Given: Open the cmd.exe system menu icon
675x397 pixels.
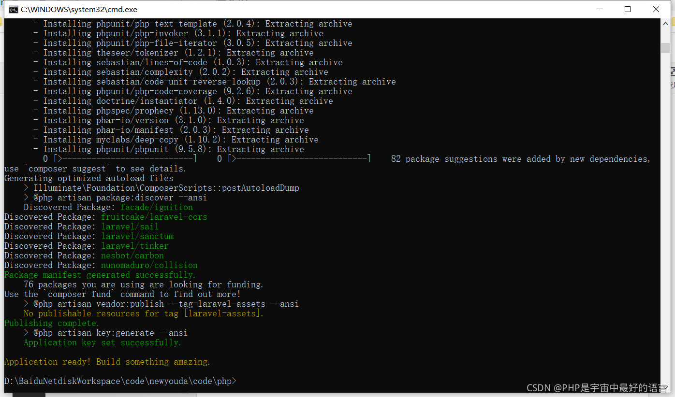Looking at the screenshot, I should pos(13,9).
